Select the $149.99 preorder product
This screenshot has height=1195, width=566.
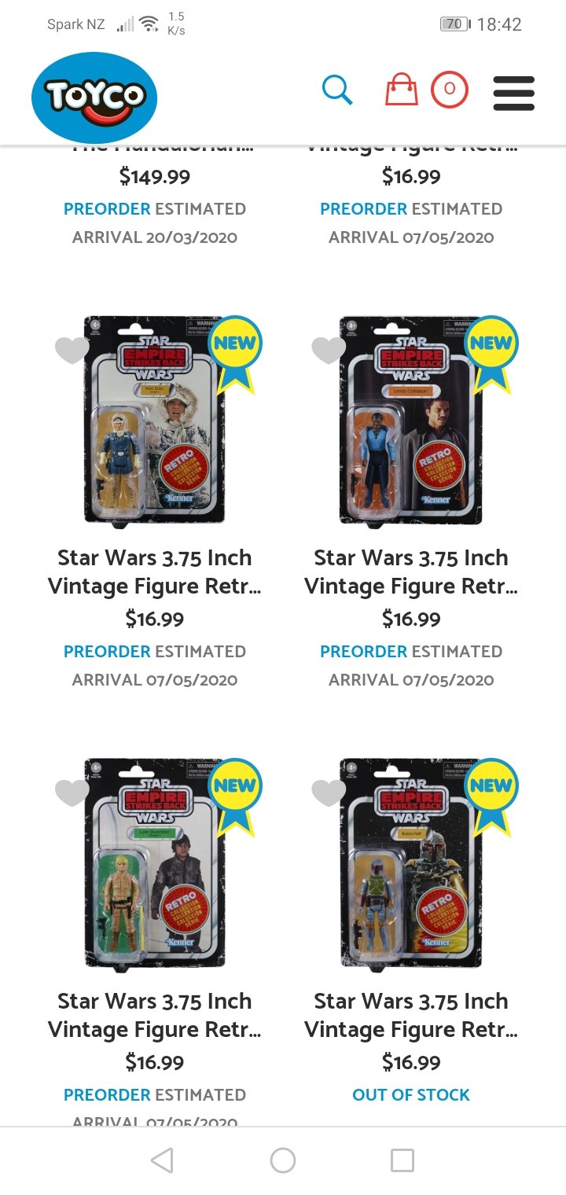click(x=155, y=177)
